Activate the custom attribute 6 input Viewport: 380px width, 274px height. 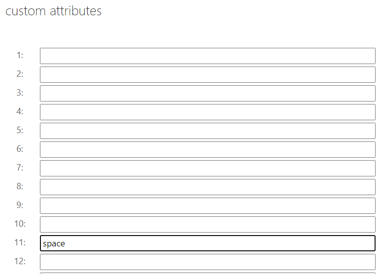tap(207, 149)
